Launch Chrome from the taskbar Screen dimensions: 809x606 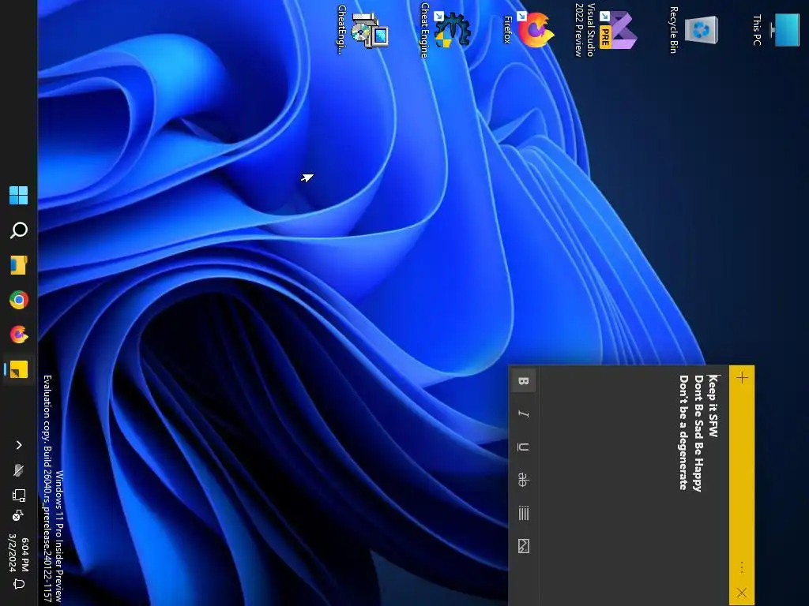(19, 299)
